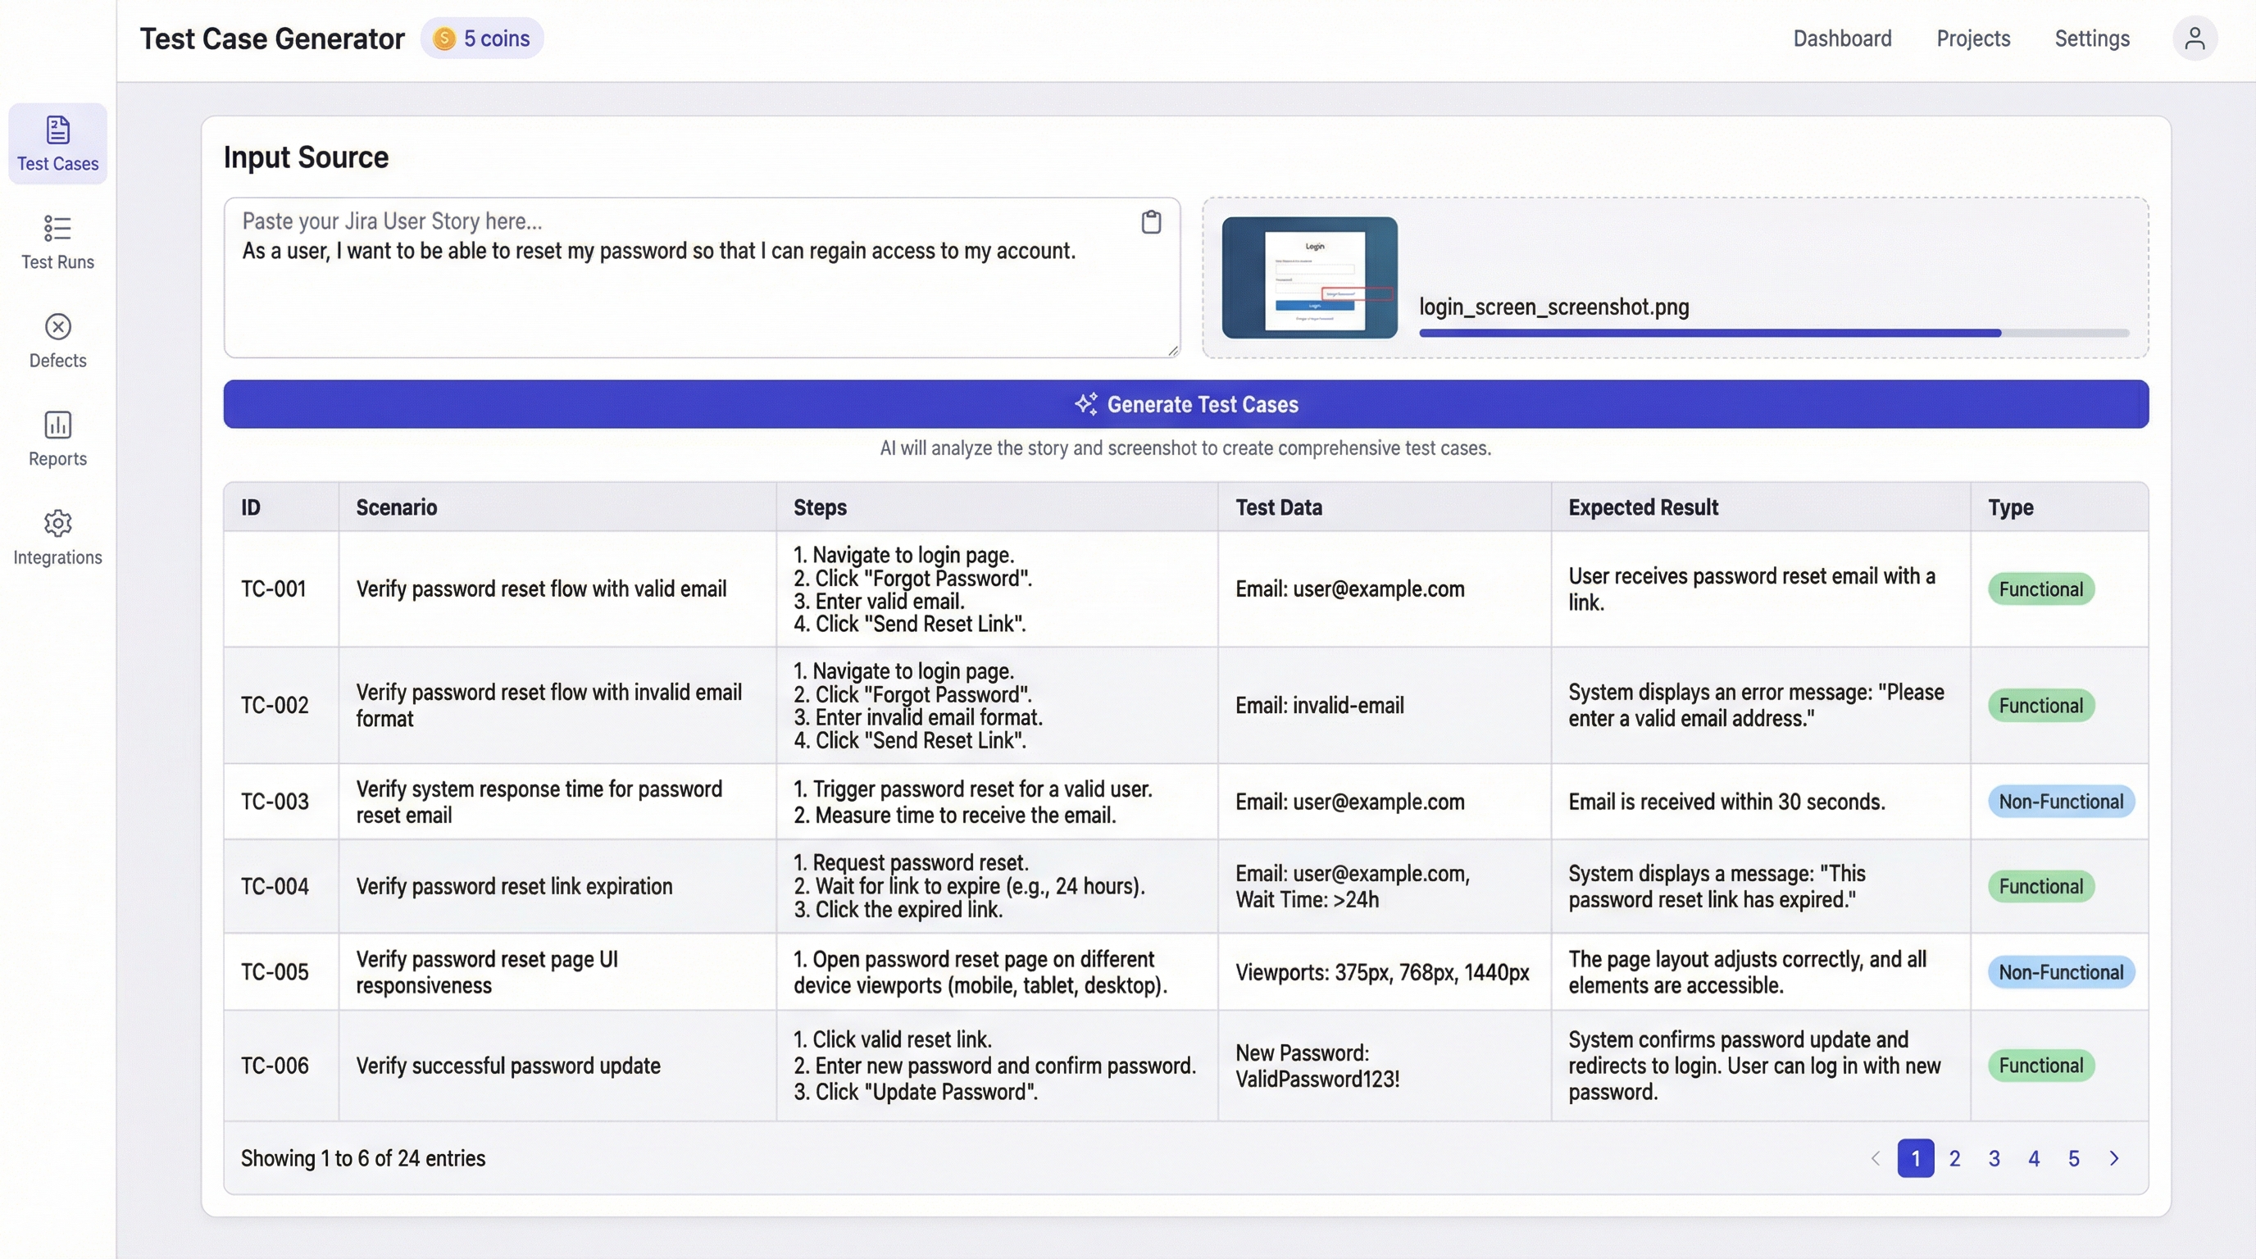Jump to page 3 of test cases
This screenshot has width=2256, height=1259.
click(x=1994, y=1157)
